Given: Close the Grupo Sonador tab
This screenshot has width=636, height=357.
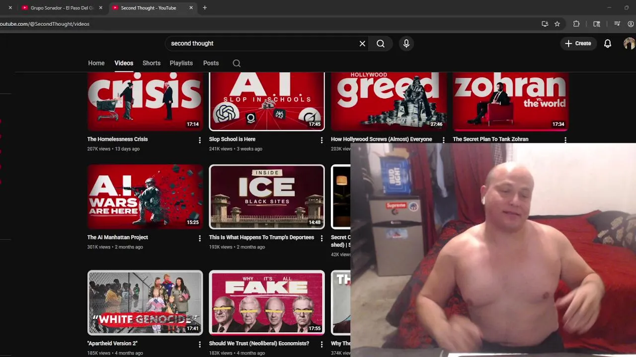Looking at the screenshot, I should pyautogui.click(x=101, y=7).
